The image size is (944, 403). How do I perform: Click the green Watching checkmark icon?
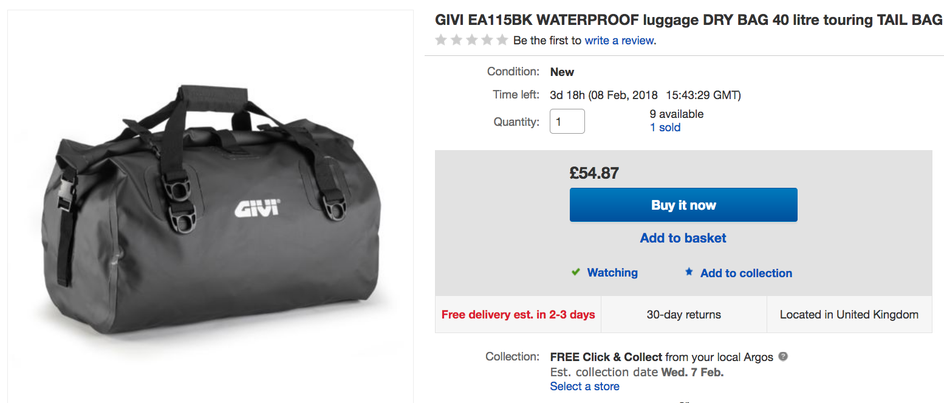[x=576, y=272]
